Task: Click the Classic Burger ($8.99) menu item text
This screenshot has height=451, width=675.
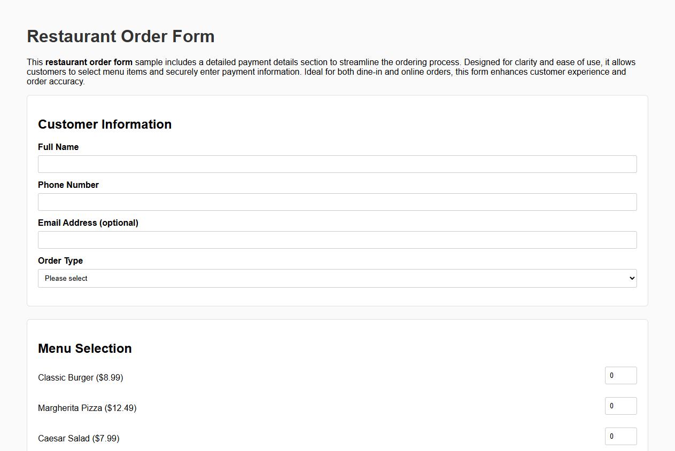Action: (80, 377)
